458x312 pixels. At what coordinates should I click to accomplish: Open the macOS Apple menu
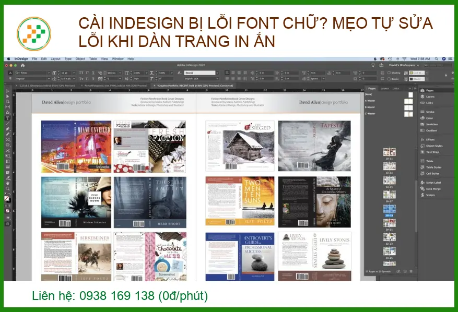pos(8,58)
